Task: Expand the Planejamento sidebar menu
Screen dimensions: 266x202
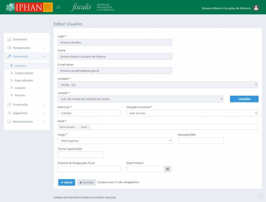Action: 22,48
